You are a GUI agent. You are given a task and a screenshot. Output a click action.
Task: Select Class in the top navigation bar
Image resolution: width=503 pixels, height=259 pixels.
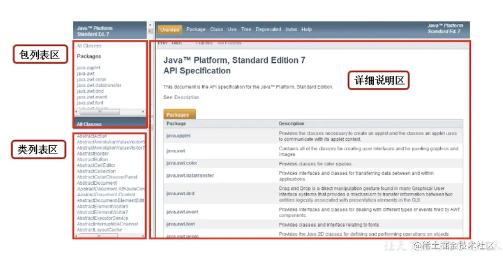216,29
